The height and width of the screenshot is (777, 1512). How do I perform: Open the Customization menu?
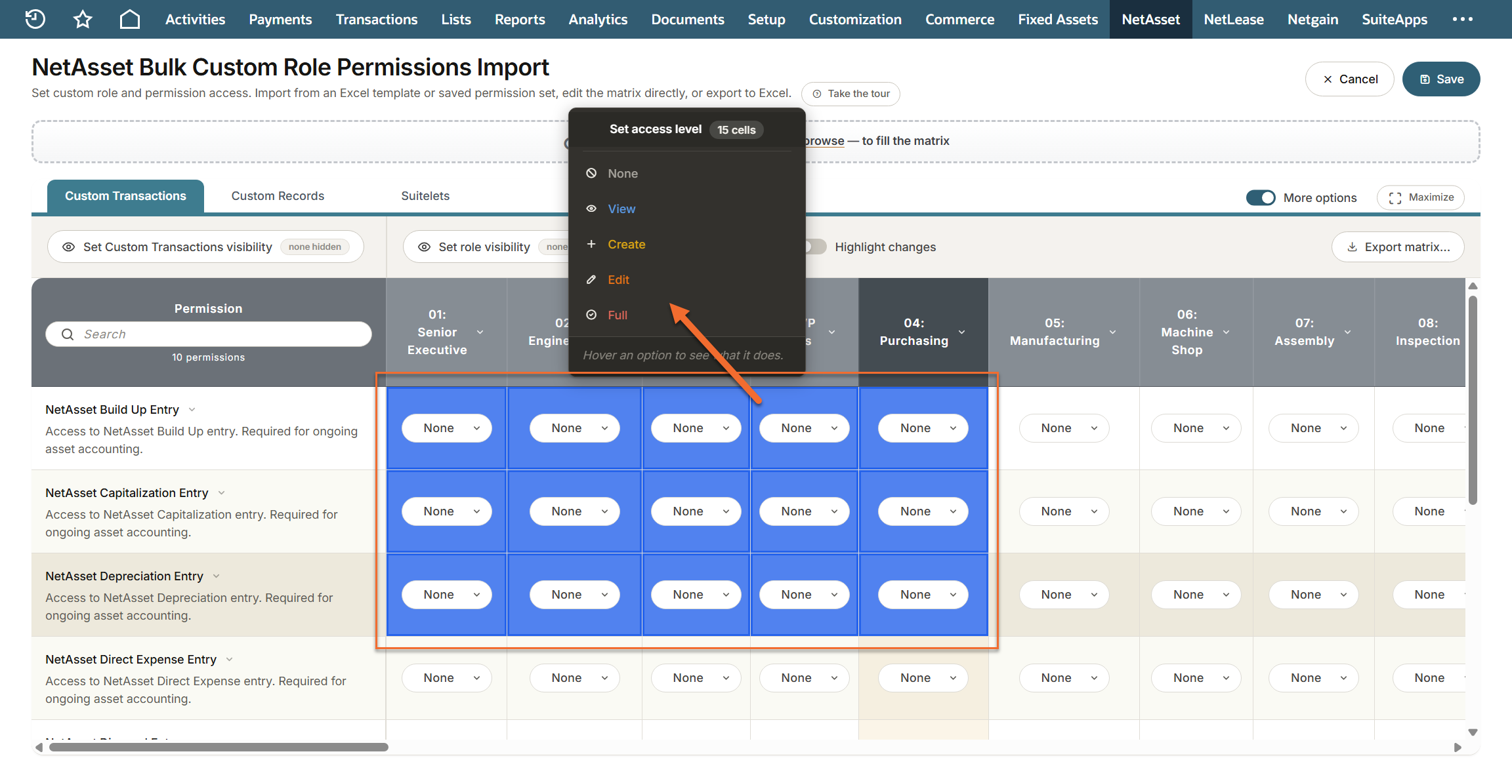pyautogui.click(x=855, y=19)
